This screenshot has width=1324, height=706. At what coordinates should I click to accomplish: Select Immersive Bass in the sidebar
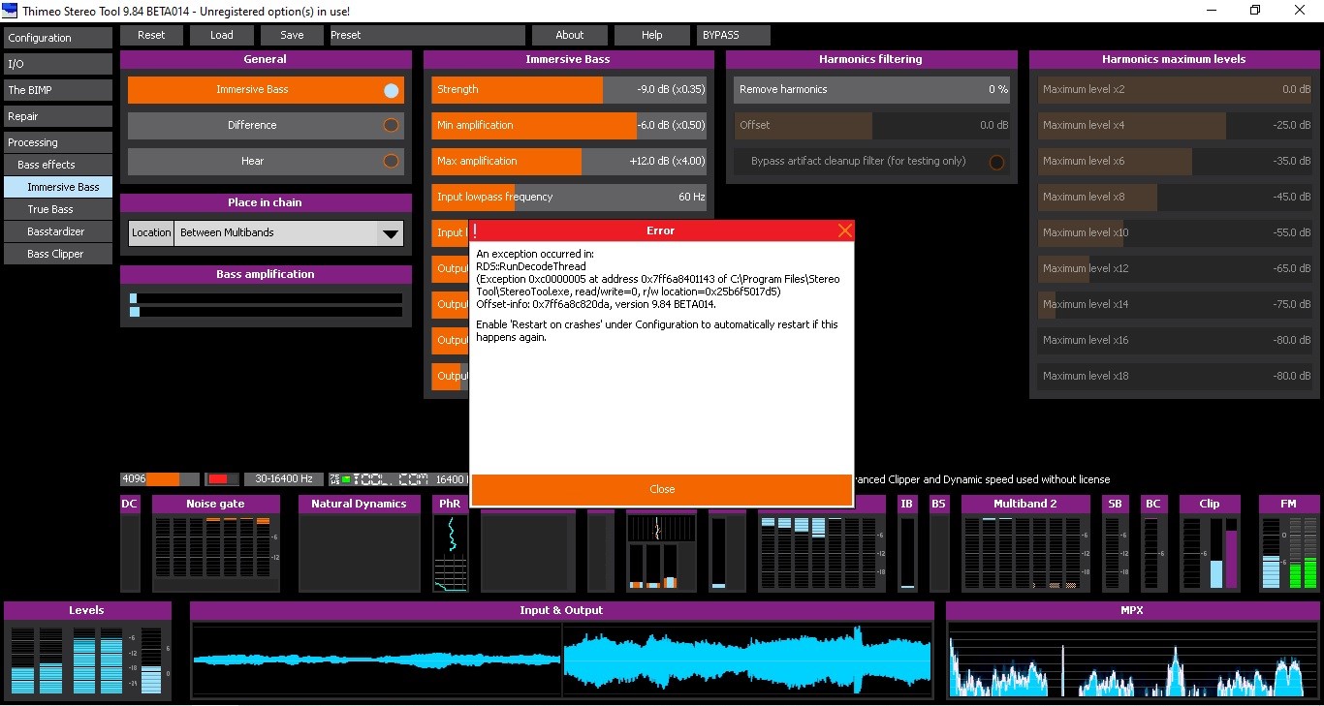pos(58,187)
